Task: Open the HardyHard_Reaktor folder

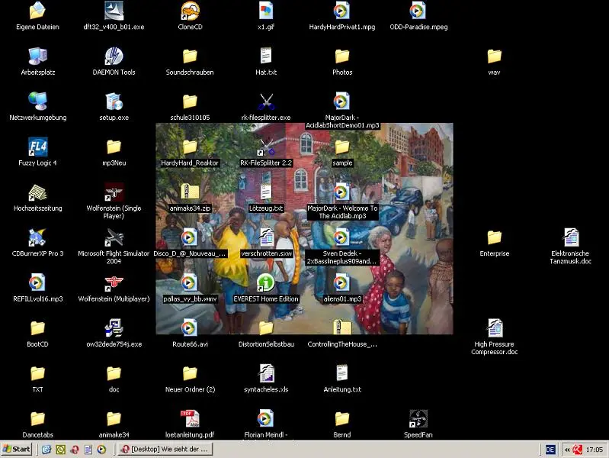Action: (190, 147)
